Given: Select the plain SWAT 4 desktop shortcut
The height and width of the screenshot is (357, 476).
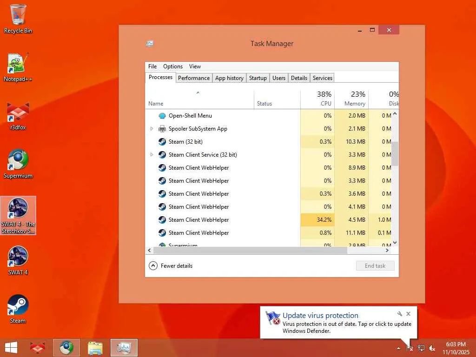Looking at the screenshot, I should [x=18, y=261].
